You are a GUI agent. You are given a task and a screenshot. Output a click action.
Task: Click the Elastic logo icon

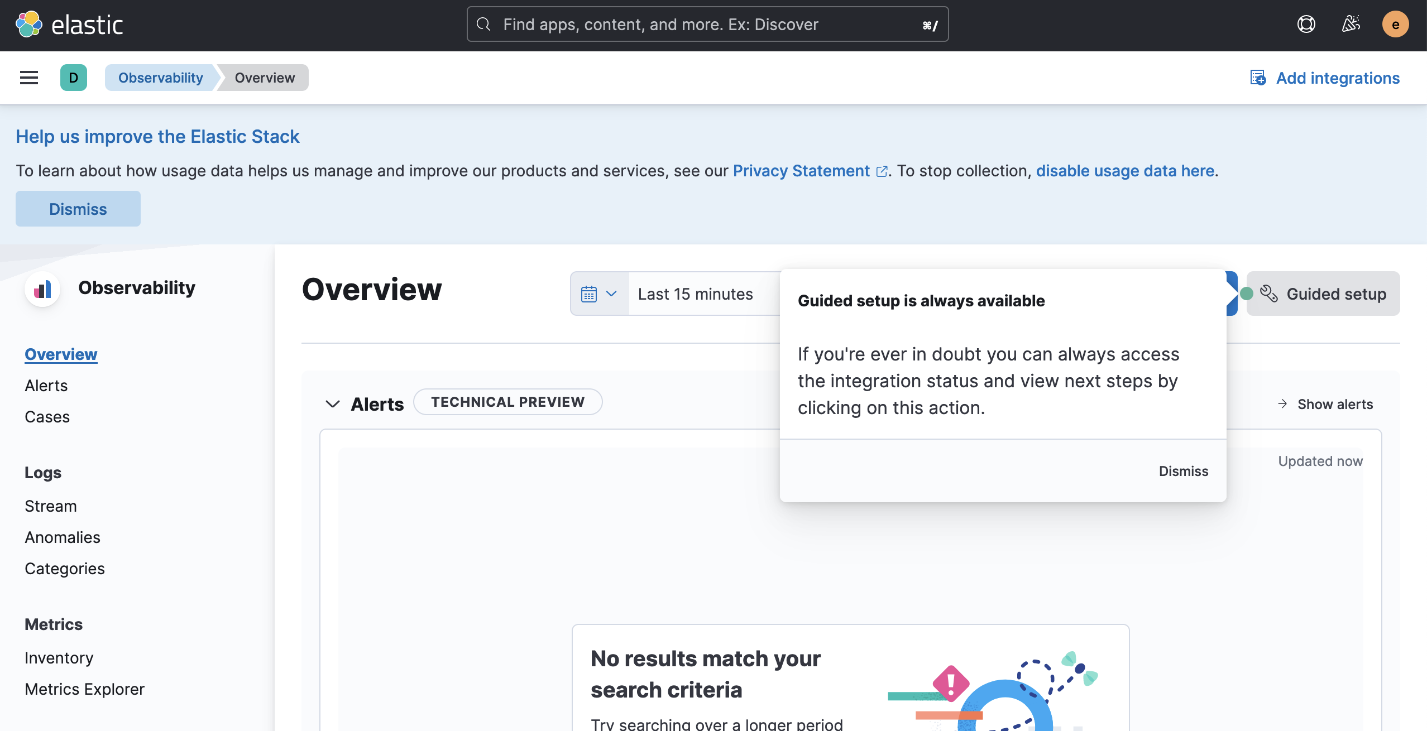29,25
